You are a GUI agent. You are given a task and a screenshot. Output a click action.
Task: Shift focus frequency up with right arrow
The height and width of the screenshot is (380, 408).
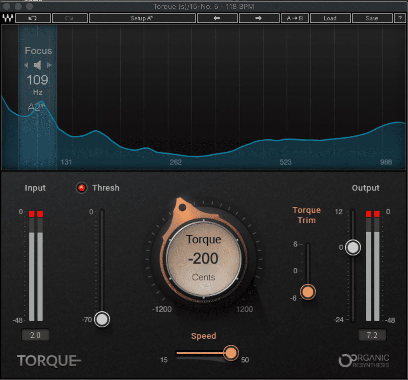tap(49, 65)
